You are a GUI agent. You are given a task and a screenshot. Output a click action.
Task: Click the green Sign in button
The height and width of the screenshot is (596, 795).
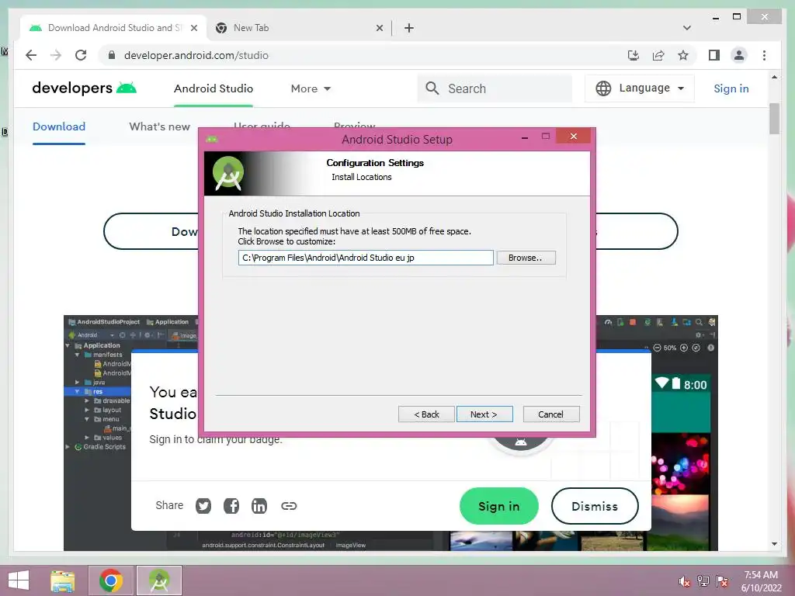(499, 506)
